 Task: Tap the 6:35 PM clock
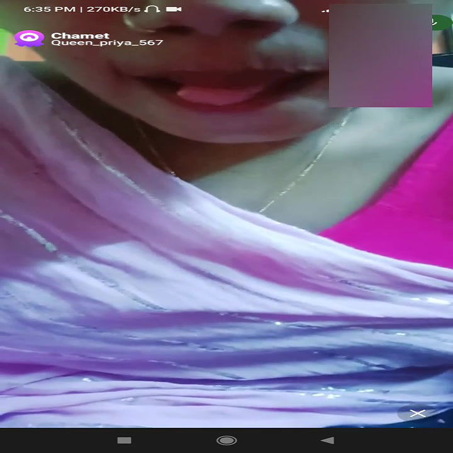pyautogui.click(x=48, y=9)
